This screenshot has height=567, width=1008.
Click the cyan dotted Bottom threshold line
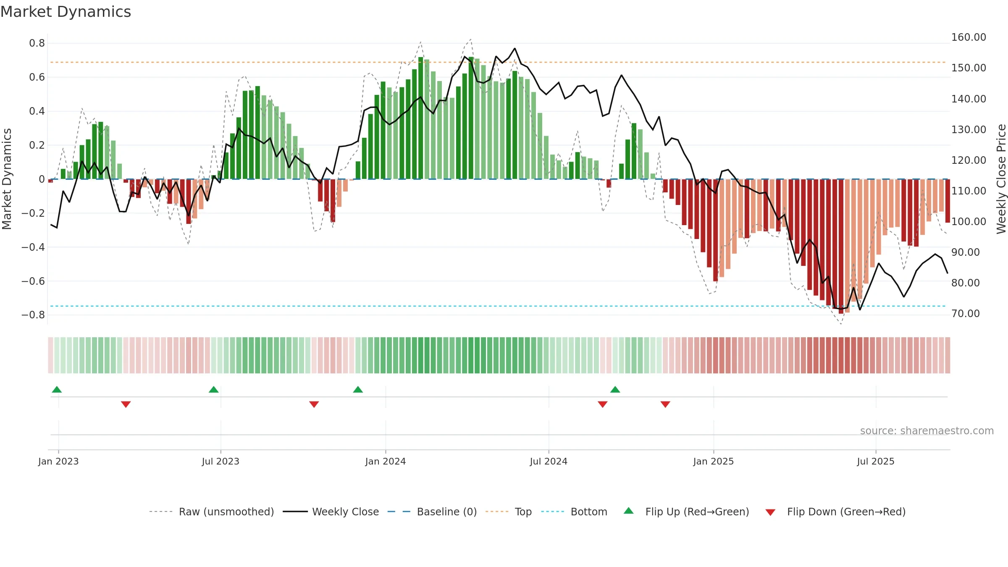point(498,306)
